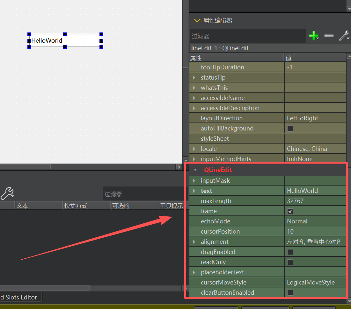
Task: Expand the statusTip property
Action: [194, 78]
